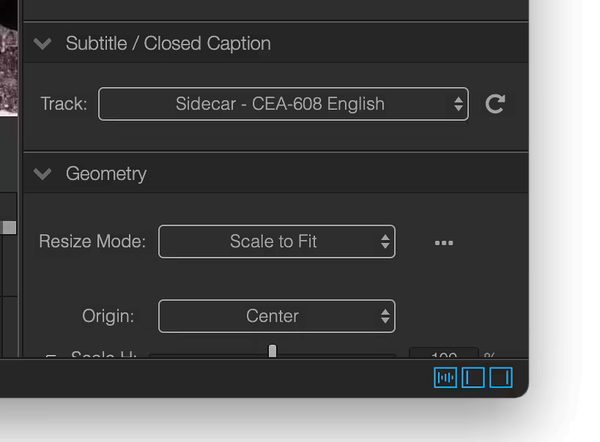
Task: Click the Subtitle / Closed Caption section title
Action: pos(168,44)
